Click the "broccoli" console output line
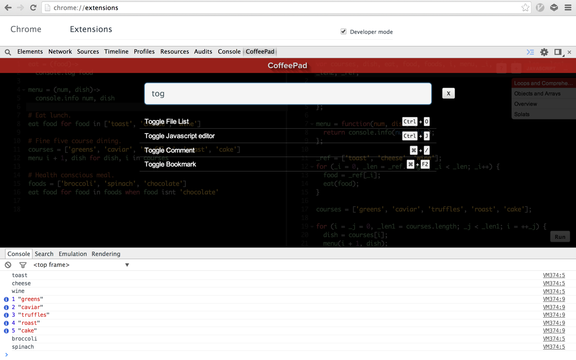 [288, 339]
